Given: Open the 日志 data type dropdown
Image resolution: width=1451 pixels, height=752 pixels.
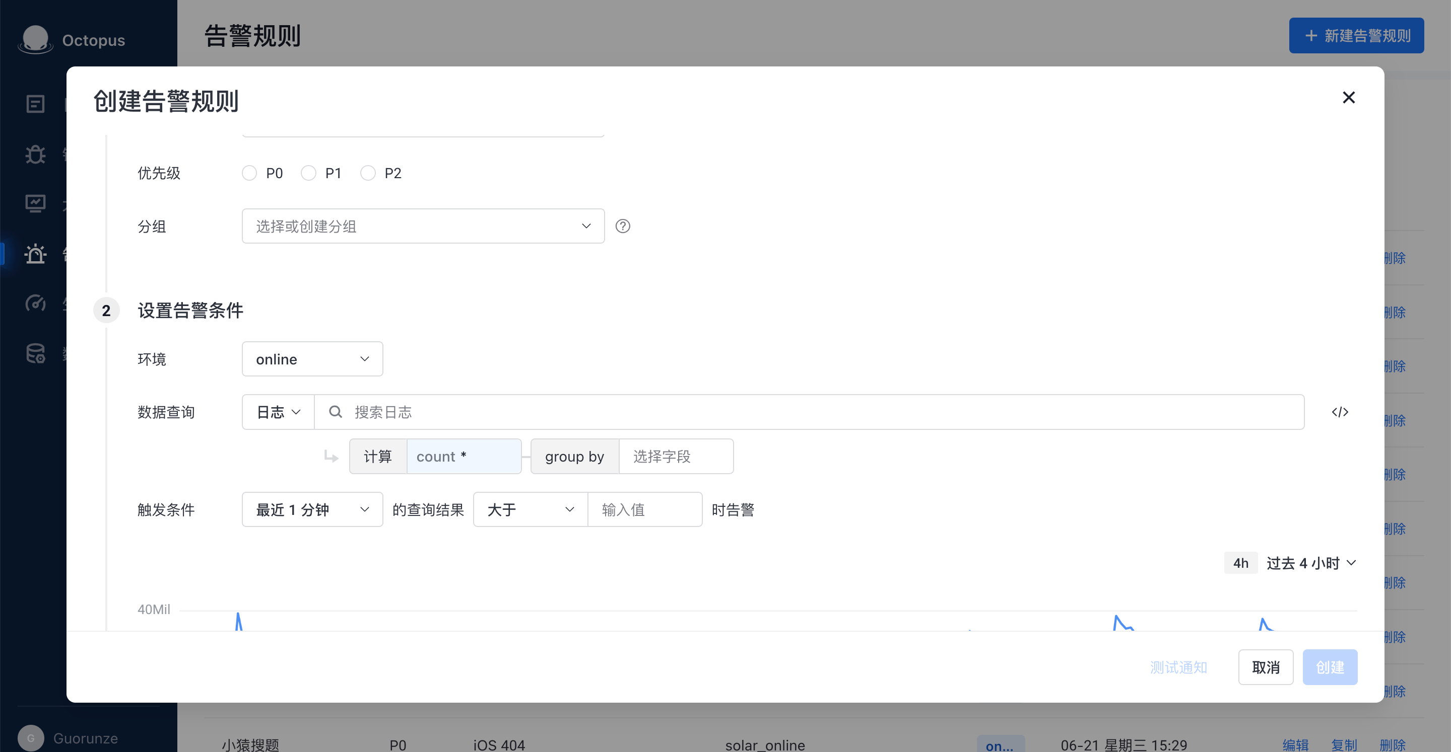Looking at the screenshot, I should click(278, 412).
